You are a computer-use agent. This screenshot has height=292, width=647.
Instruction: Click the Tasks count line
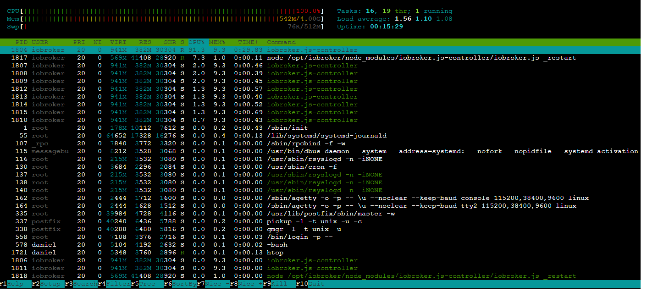(x=394, y=11)
